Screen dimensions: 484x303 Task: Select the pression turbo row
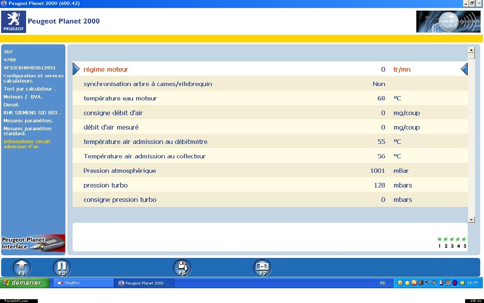[270, 185]
